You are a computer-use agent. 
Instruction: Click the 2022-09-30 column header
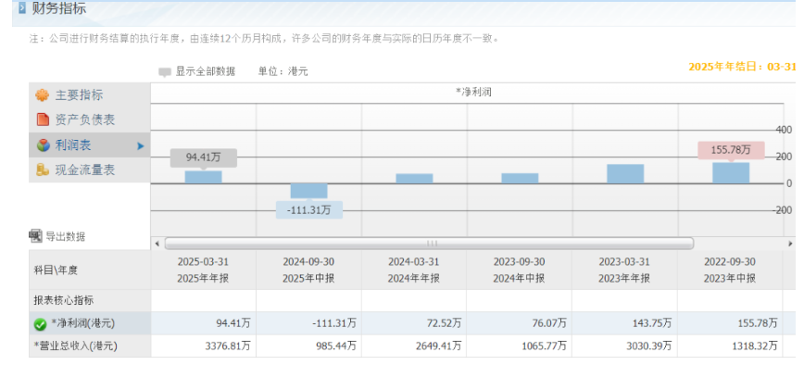tap(730, 271)
